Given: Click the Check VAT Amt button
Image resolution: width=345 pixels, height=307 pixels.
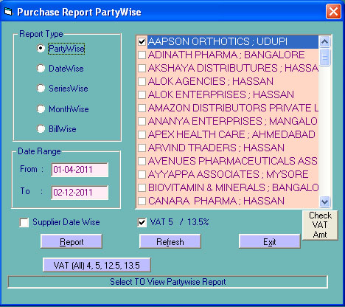Looking at the screenshot, I should tap(320, 225).
